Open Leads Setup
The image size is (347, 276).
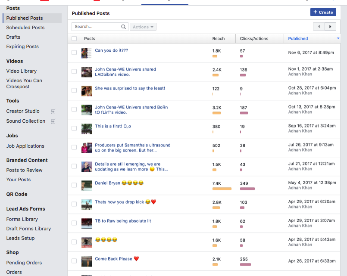[x=20, y=238]
